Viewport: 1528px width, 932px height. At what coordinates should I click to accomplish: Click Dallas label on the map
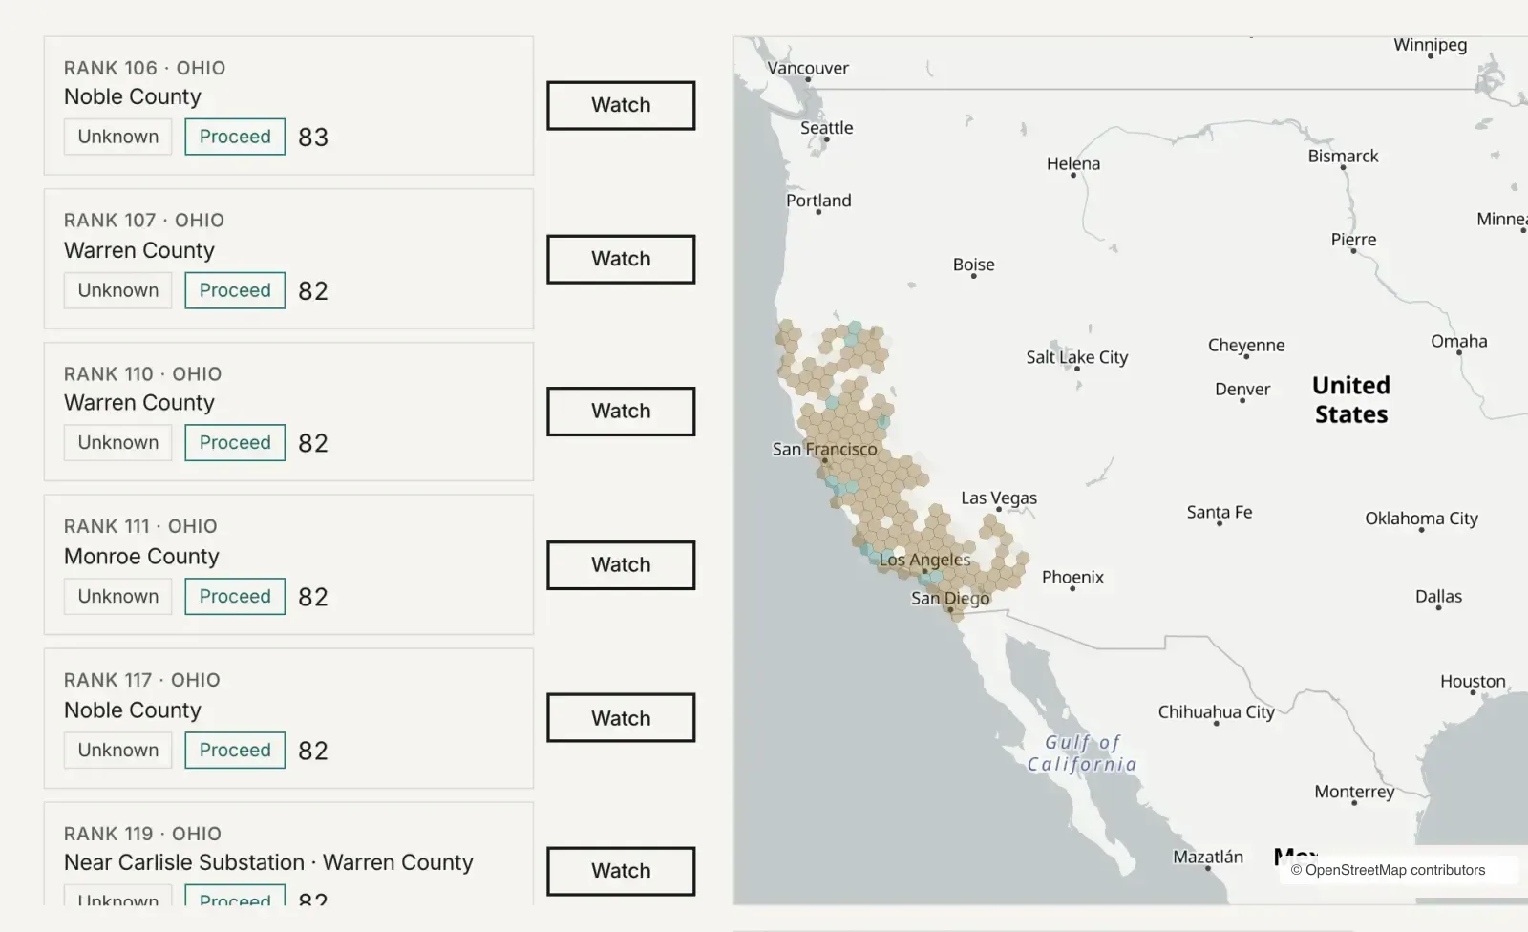[x=1438, y=596]
